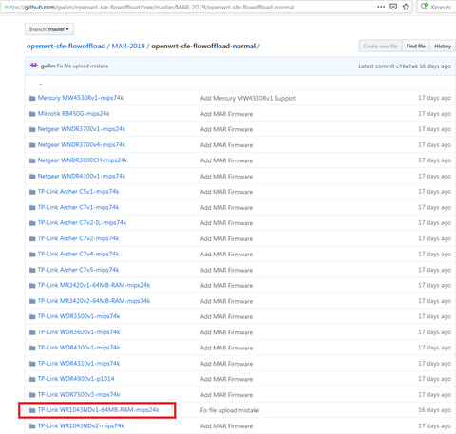The width and height of the screenshot is (456, 434).
Task: Click gwlim's avatar icon in commit bar
Action: 33,66
